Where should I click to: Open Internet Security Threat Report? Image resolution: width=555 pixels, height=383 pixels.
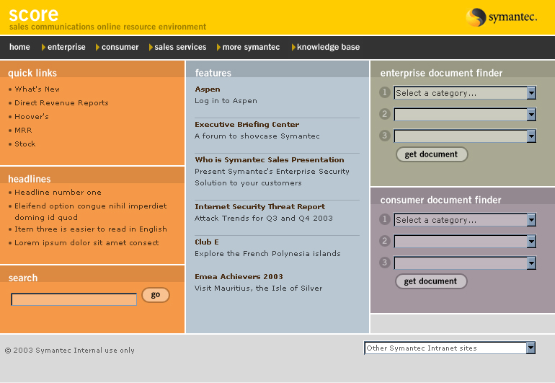coord(259,206)
